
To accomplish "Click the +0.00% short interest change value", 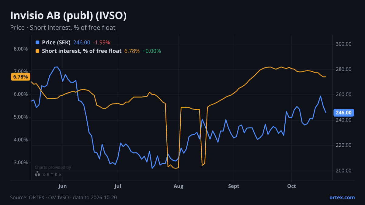I will (x=151, y=51).
